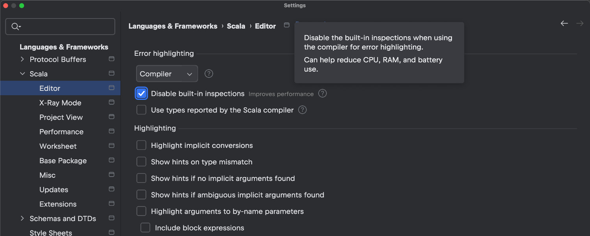Click the forward navigation arrow
Image resolution: width=590 pixels, height=236 pixels.
[x=580, y=23]
